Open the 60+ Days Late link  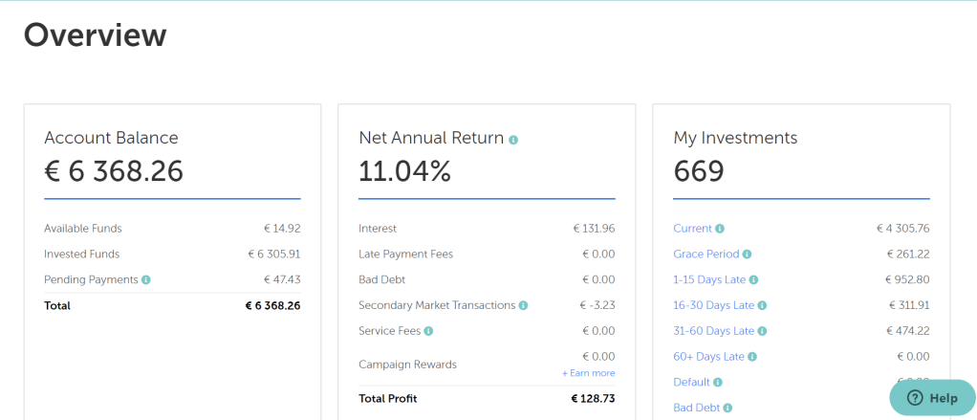point(708,357)
